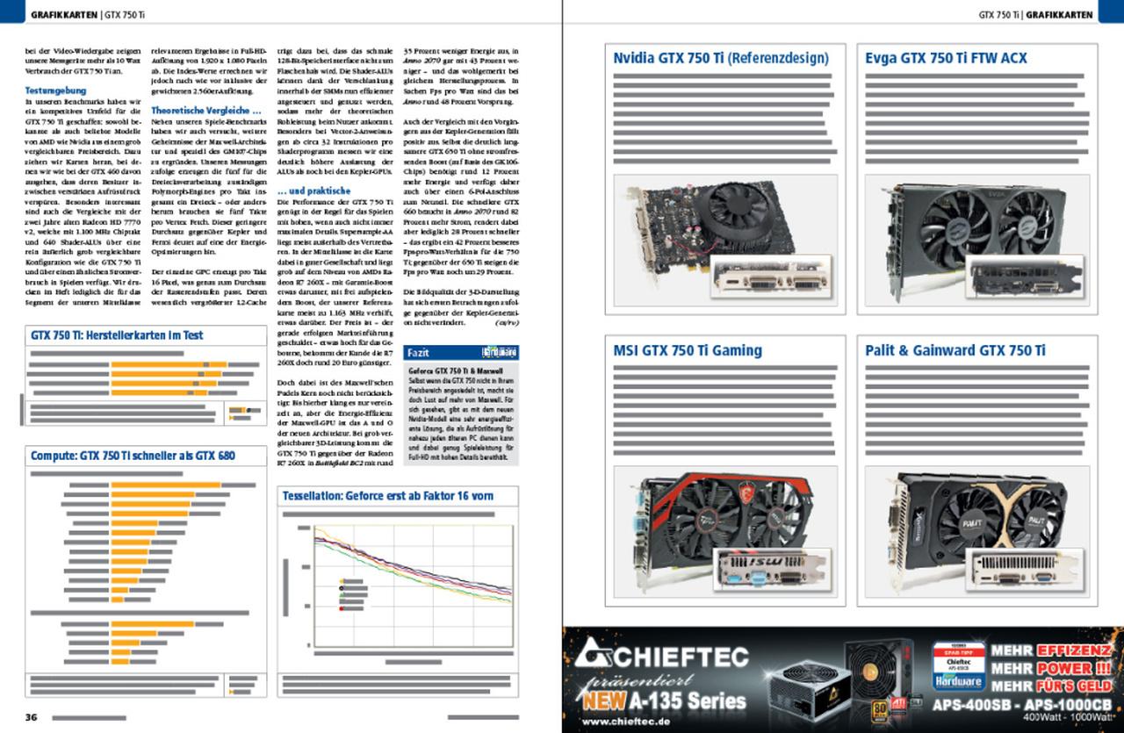1124x733 pixels.
Task: Click the '... und praktische' subheading
Action: click(314, 190)
